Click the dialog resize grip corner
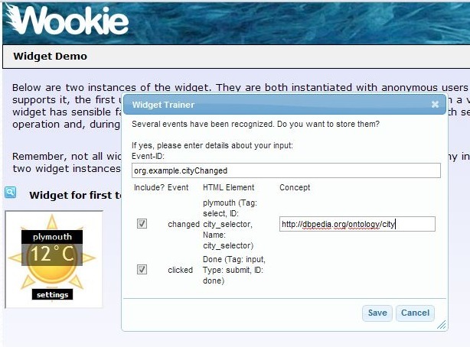 click(442, 325)
